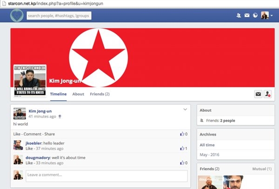Viewport: 279px width, 189px height.
Task: Like jkoebler's comment via thumbs-up icon
Action: tap(182, 148)
